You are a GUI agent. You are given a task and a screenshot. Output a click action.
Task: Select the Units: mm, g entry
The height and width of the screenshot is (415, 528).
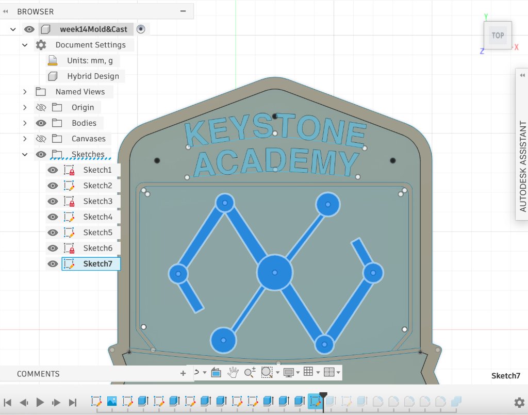[x=90, y=61]
